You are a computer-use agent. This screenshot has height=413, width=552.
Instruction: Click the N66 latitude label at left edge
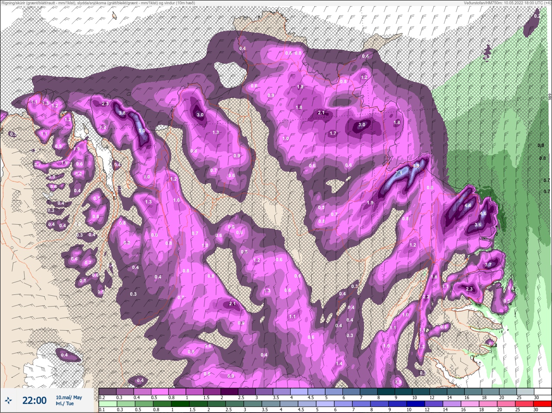pos(2,130)
